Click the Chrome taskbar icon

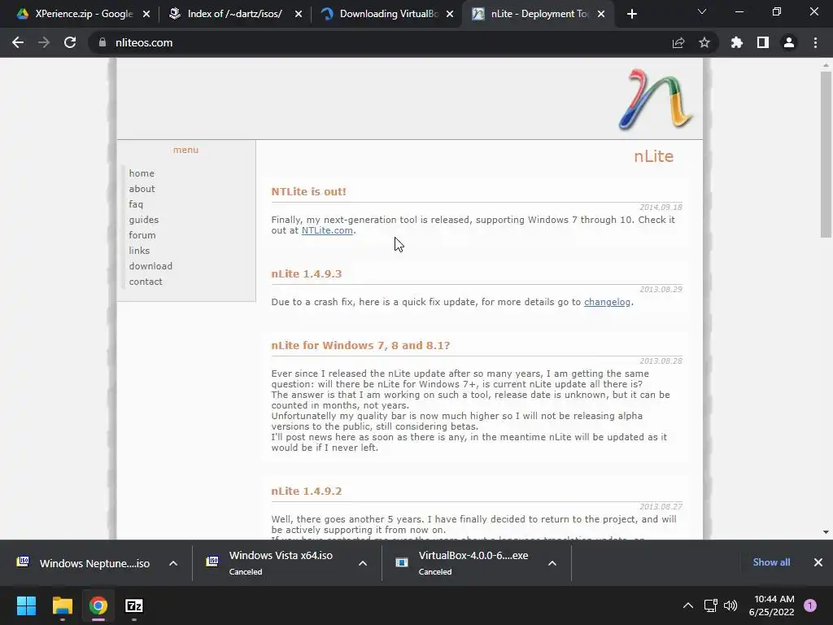(x=98, y=605)
